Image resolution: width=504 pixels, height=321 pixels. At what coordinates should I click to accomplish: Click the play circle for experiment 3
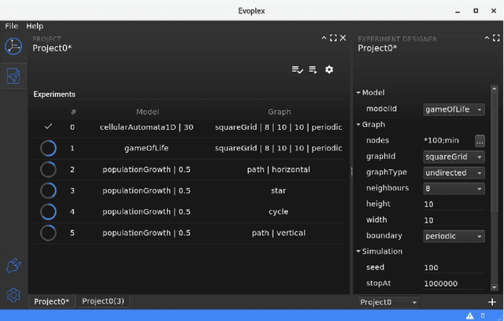tap(48, 190)
